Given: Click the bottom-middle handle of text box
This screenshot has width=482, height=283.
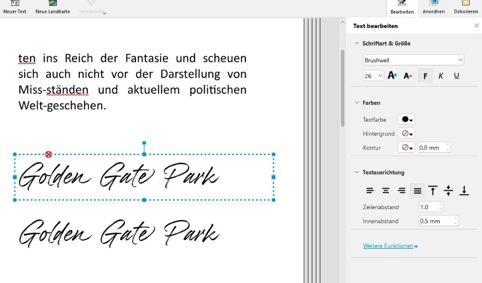Looking at the screenshot, I should [x=144, y=200].
